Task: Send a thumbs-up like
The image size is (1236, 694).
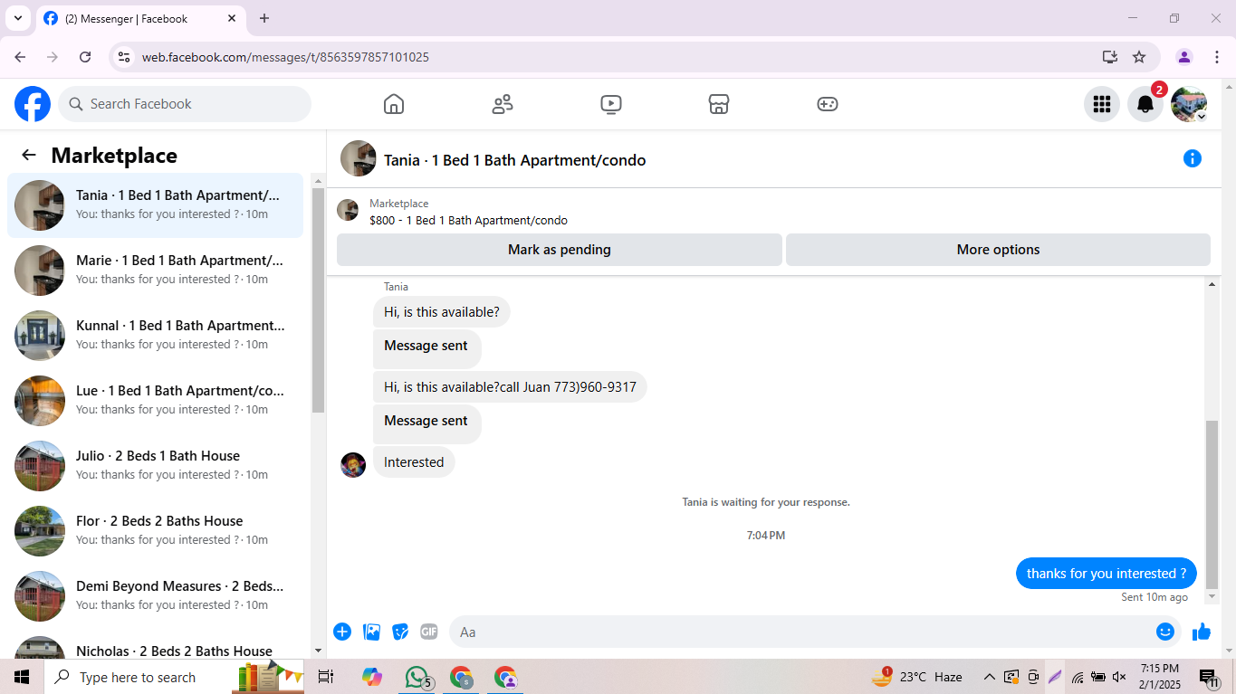Action: pyautogui.click(x=1202, y=632)
